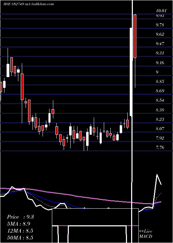Select the 8.85 price axis label

160,82
